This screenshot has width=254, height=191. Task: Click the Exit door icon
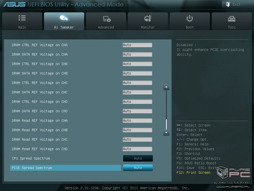227,4
